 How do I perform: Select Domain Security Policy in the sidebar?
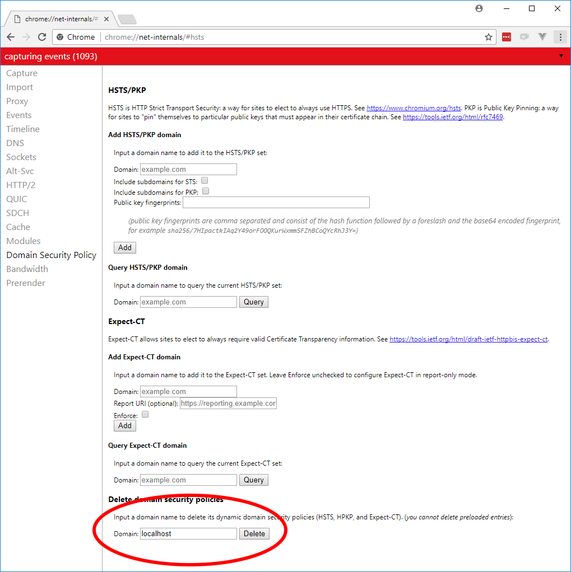(51, 255)
